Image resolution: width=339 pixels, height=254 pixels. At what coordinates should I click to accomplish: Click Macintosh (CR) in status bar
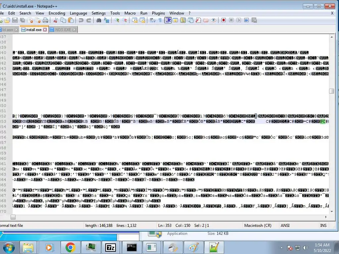258,226
